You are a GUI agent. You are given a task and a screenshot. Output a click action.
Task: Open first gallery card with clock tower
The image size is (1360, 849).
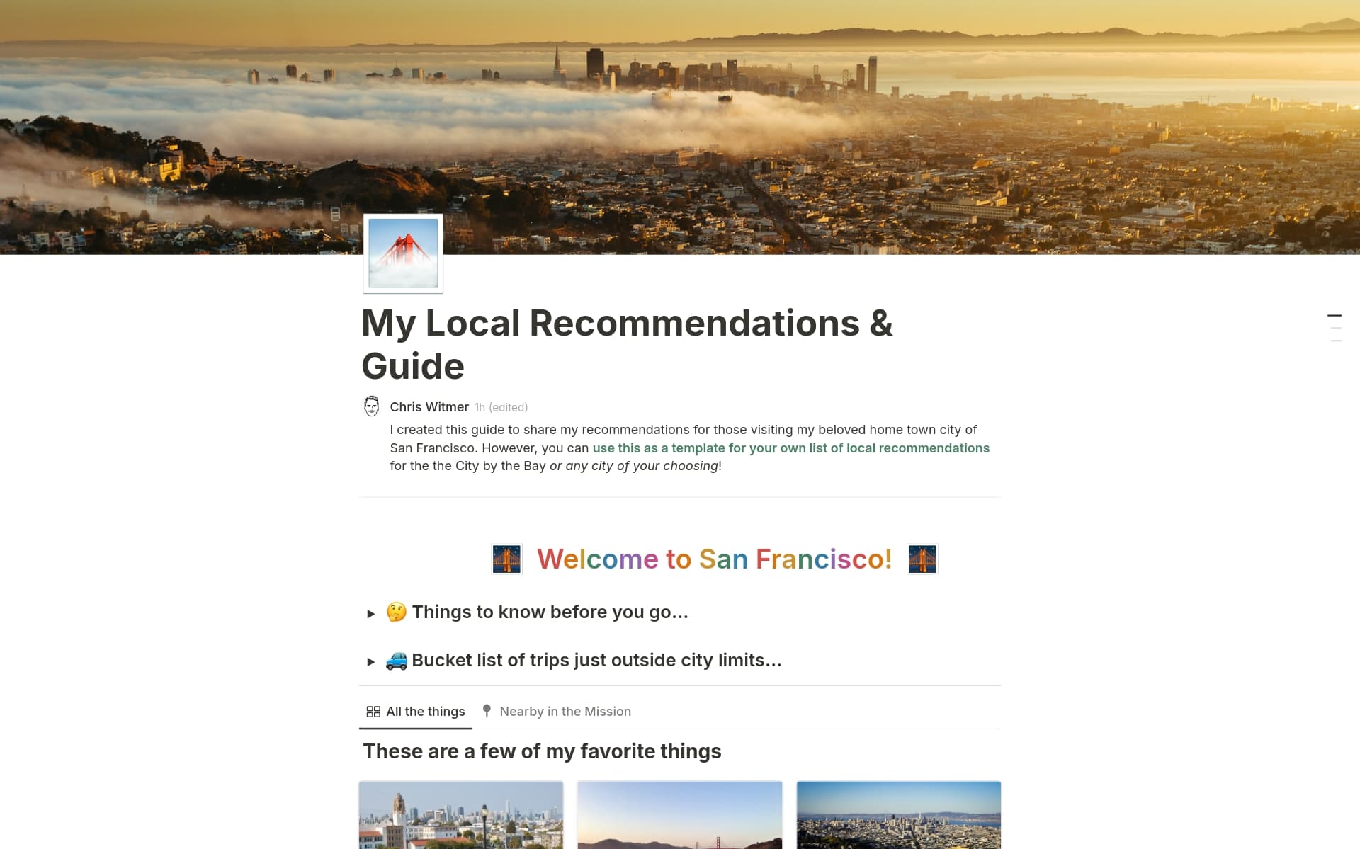point(461,814)
